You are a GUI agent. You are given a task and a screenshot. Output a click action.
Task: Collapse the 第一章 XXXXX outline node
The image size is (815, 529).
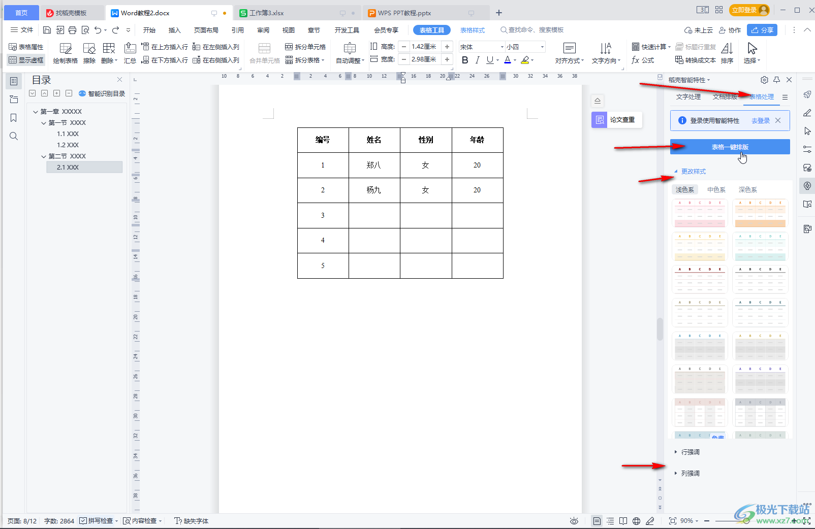(36, 112)
